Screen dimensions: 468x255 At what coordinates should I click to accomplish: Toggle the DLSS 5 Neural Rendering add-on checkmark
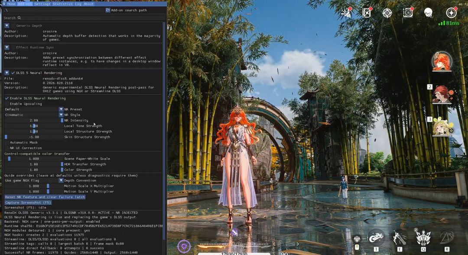13,73
